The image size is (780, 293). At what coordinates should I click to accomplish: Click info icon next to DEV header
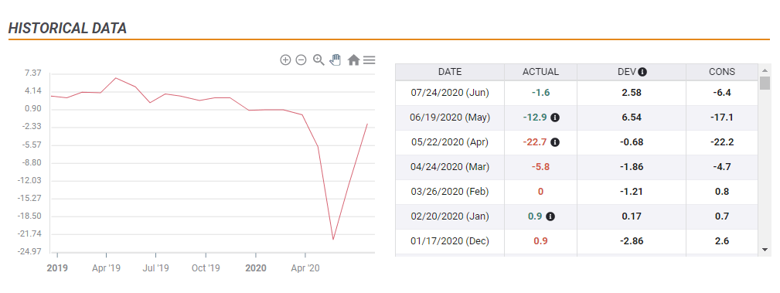[642, 72]
